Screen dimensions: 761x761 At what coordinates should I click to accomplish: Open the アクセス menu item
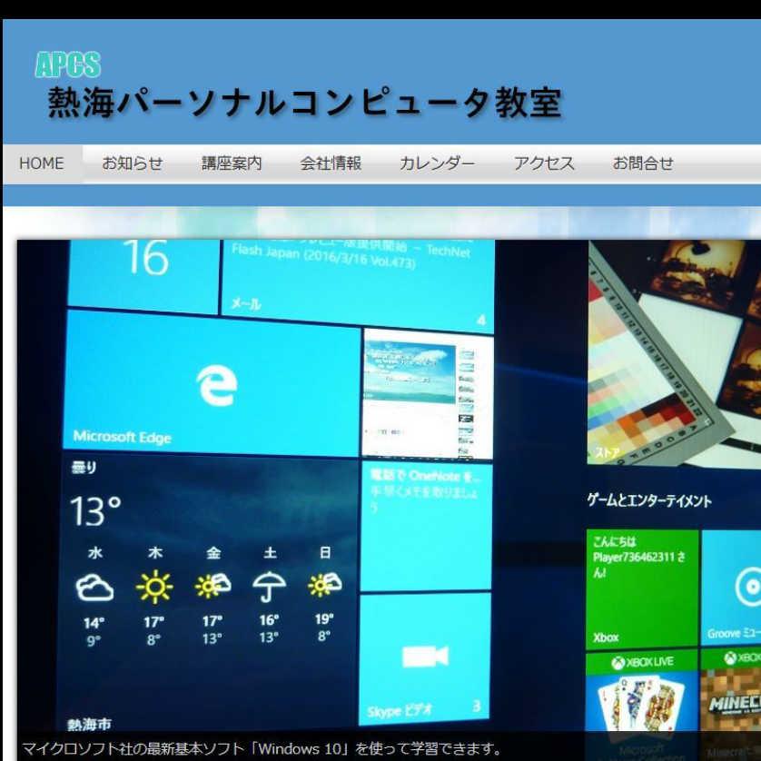(x=544, y=163)
